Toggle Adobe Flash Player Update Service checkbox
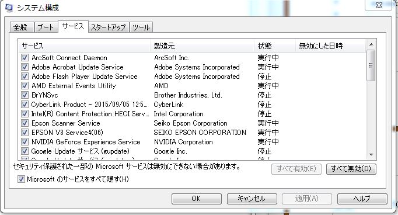Image resolution: width=398 pixels, height=215 pixels. click(25, 77)
